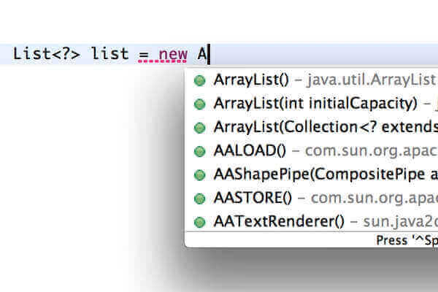Click green icon beside AAShapePipe
The height and width of the screenshot is (292, 438).
point(199,175)
